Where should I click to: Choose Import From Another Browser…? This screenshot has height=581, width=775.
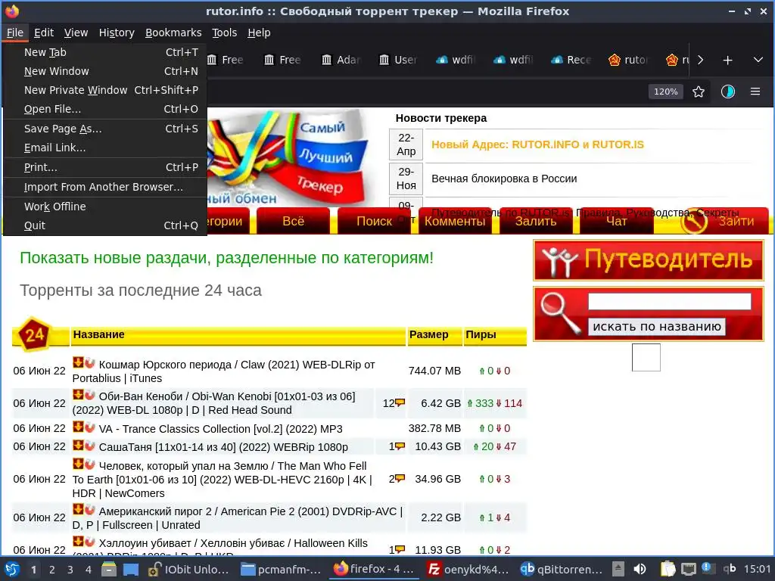(105, 188)
